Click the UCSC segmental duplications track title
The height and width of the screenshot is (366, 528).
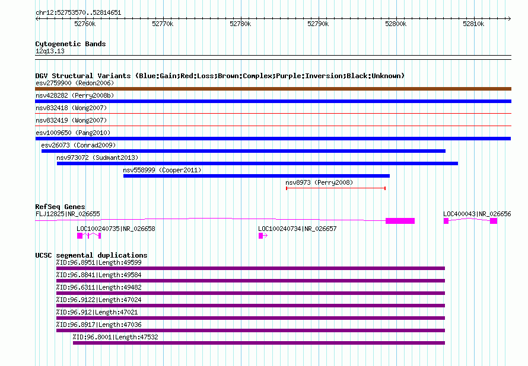[x=91, y=255]
